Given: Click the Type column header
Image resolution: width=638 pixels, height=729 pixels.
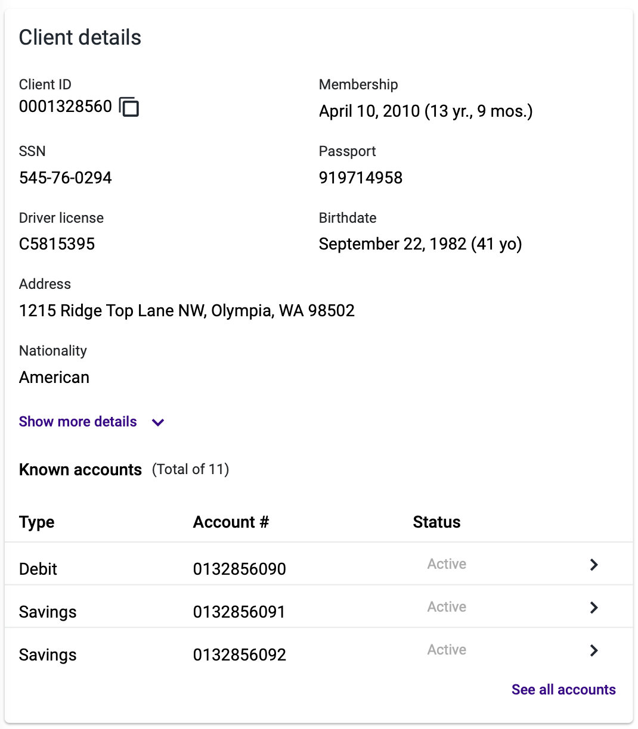Looking at the screenshot, I should point(36,522).
